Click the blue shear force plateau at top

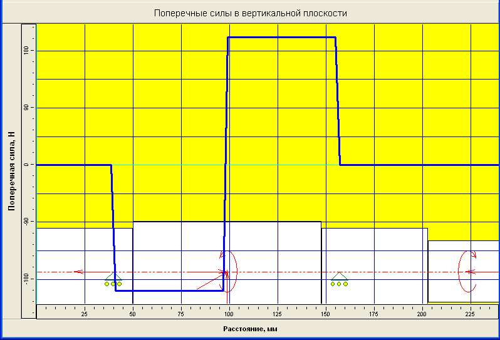[281, 38]
